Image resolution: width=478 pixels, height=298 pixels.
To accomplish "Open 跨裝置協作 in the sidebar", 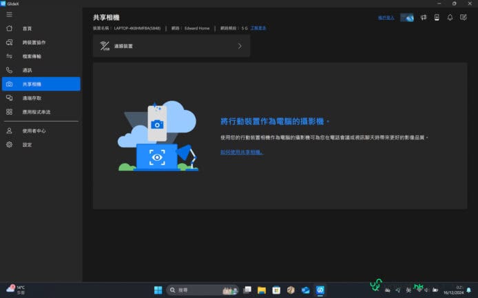I will (34, 43).
